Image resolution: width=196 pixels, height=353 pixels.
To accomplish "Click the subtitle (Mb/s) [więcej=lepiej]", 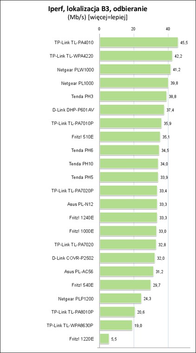I will pos(98,18).
